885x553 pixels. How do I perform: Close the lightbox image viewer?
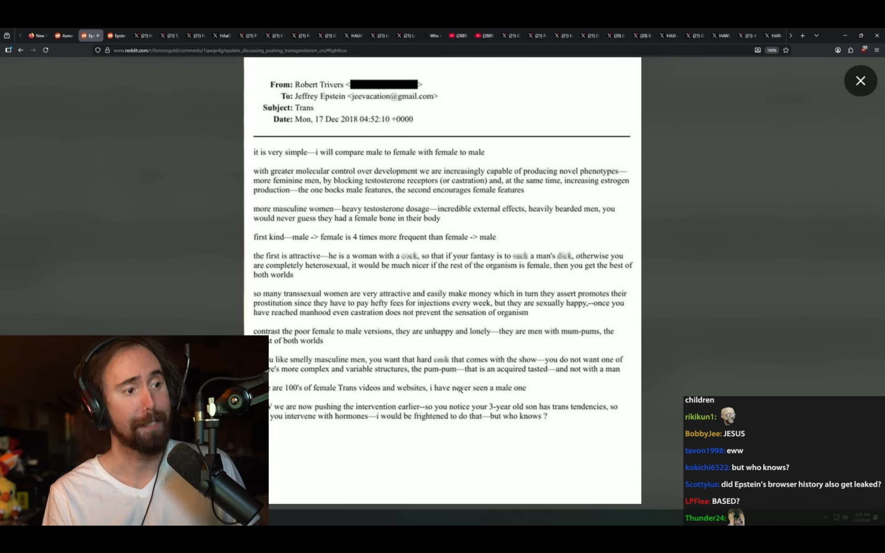pos(860,81)
